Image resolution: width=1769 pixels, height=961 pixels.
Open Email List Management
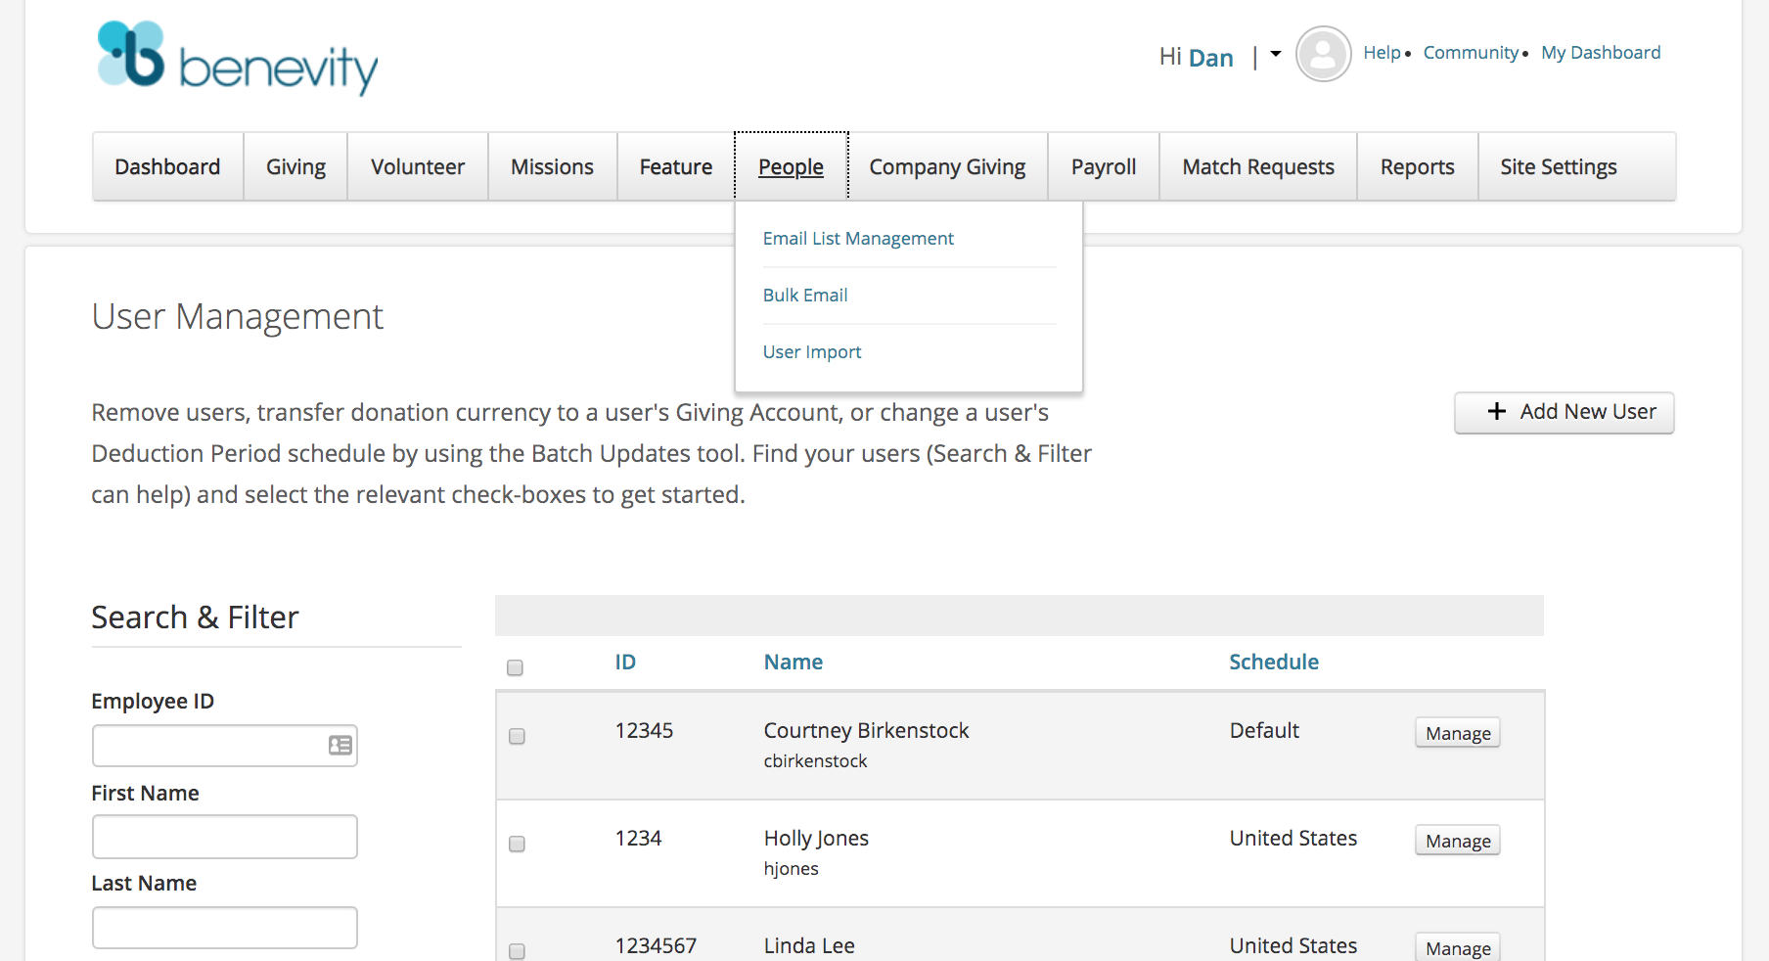click(x=858, y=238)
